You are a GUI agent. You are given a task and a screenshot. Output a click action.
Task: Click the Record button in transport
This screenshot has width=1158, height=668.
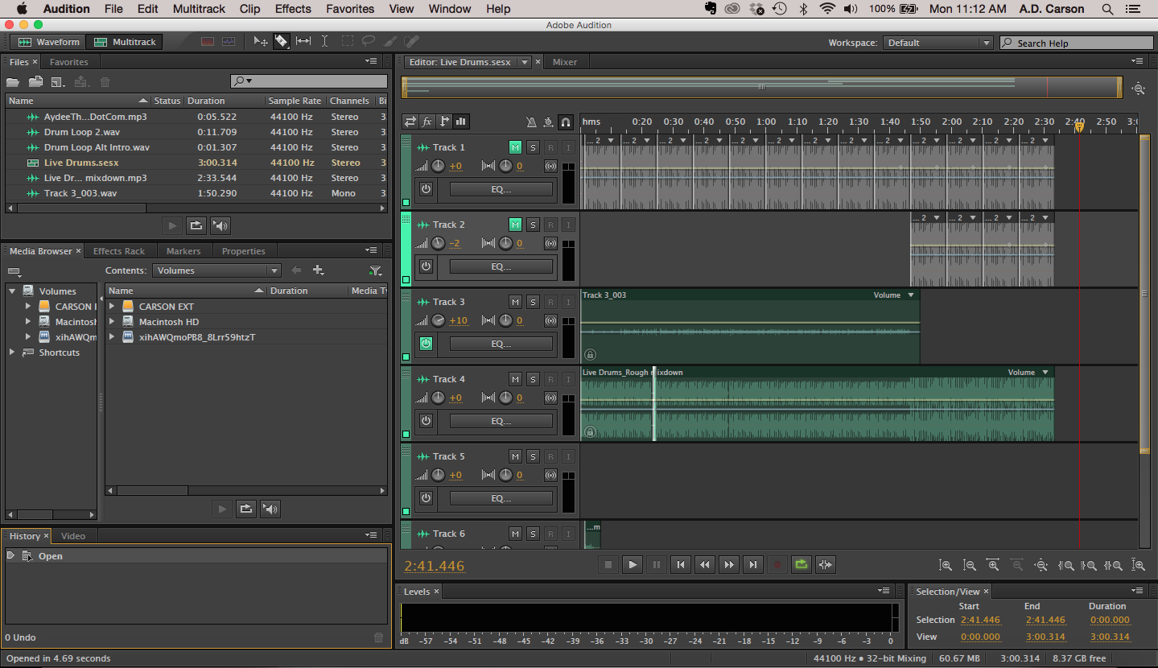click(777, 565)
